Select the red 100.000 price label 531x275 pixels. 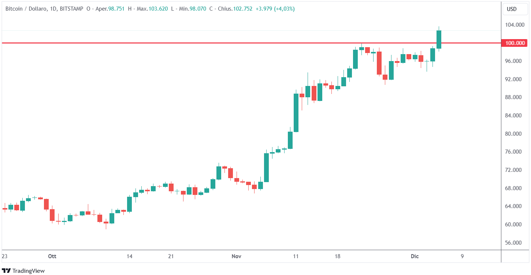(515, 43)
